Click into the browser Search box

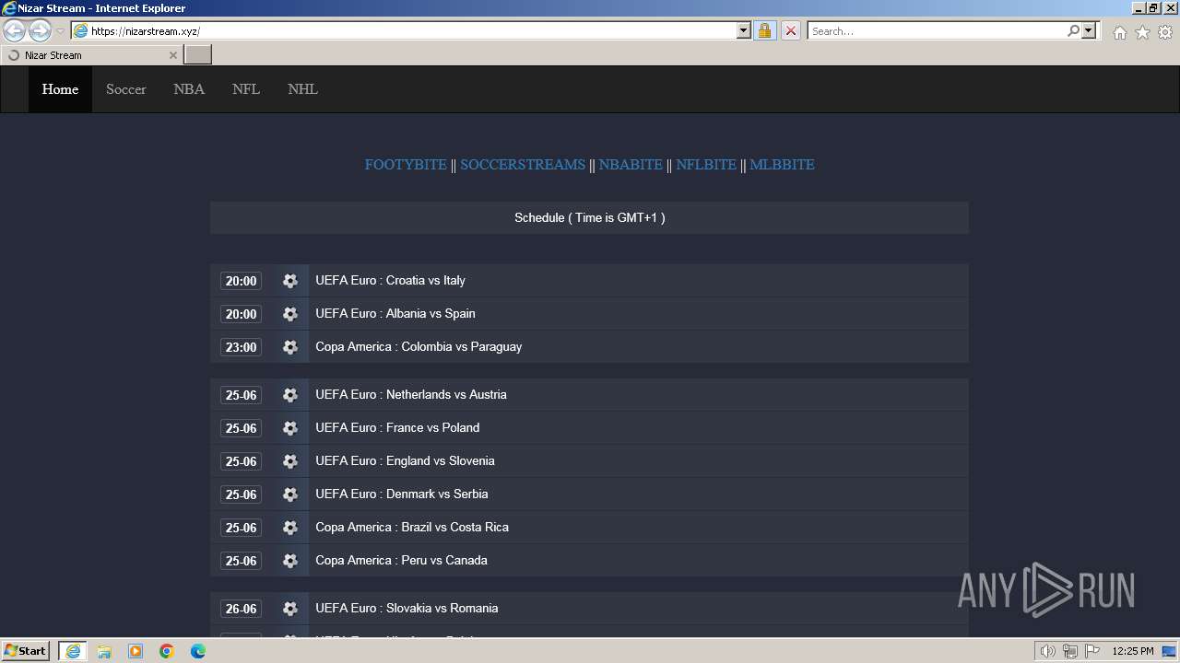click(x=937, y=30)
